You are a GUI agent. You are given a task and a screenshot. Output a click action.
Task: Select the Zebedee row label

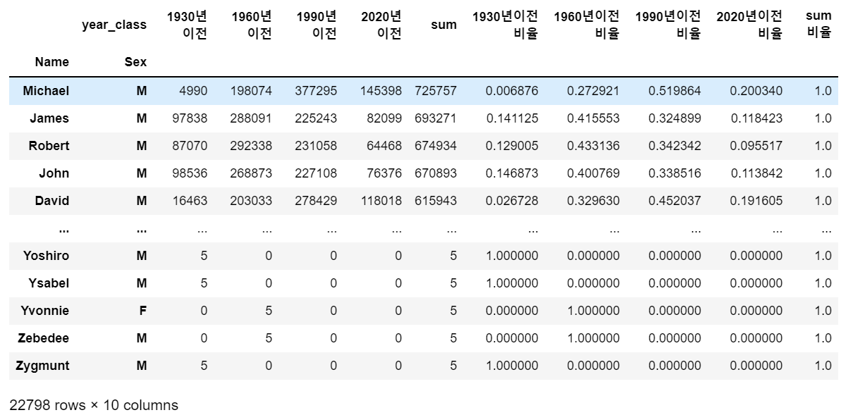pyautogui.click(x=44, y=338)
